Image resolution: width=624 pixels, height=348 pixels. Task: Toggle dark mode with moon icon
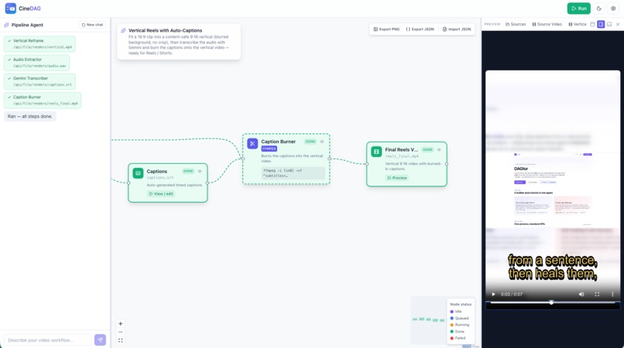(x=599, y=9)
